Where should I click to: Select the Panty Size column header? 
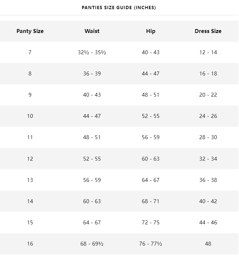pyautogui.click(x=30, y=31)
